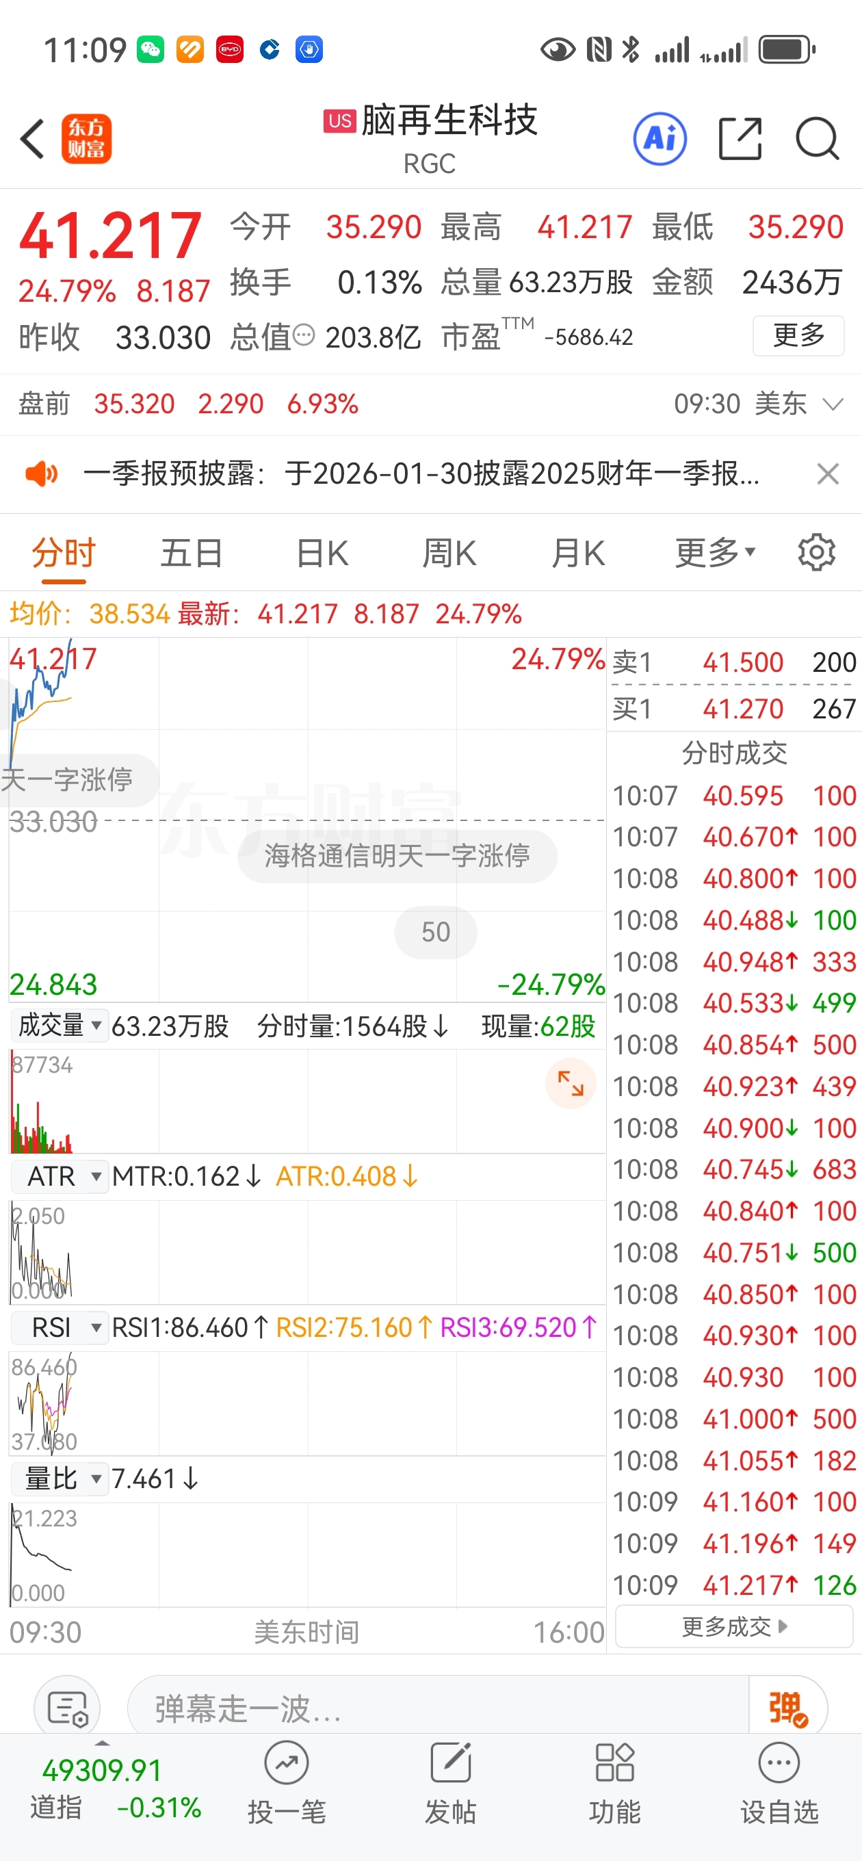This screenshot has width=862, height=1861.
Task: Expand chart to fullscreen icon
Action: (x=570, y=1083)
